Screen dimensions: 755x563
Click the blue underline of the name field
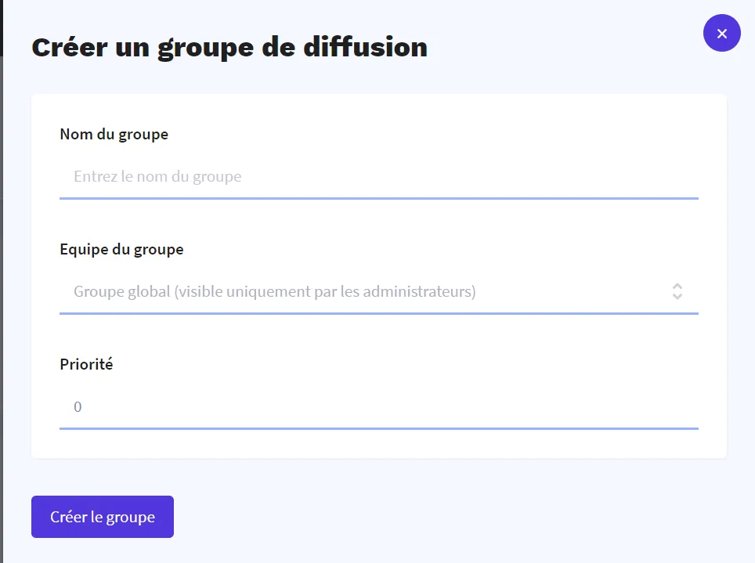(378, 198)
